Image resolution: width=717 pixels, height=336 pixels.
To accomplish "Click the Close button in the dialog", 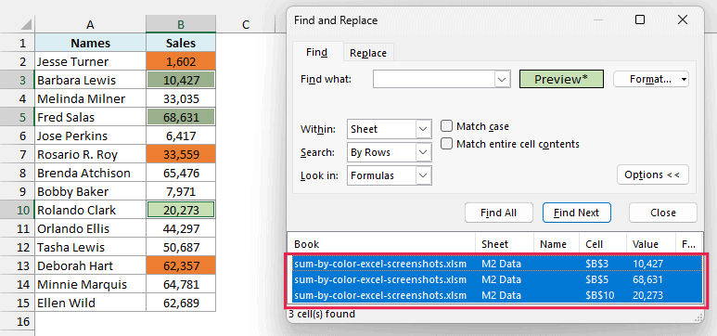I will coord(663,213).
